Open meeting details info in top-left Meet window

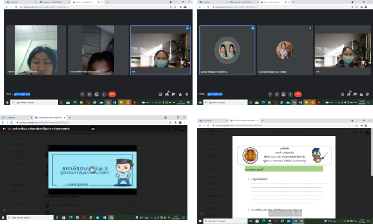point(160,93)
